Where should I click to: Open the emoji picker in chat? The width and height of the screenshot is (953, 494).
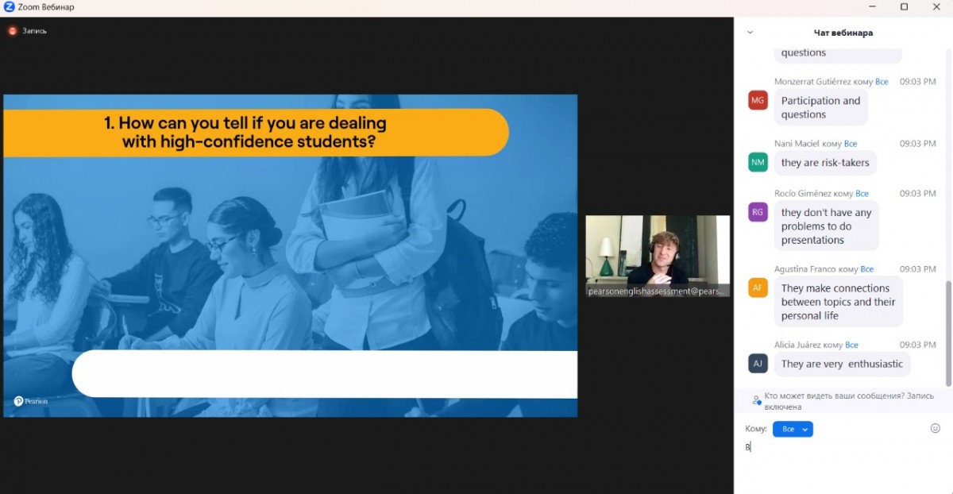935,428
